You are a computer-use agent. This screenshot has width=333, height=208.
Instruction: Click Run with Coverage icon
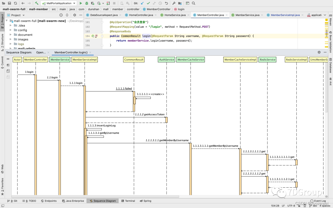92,3
